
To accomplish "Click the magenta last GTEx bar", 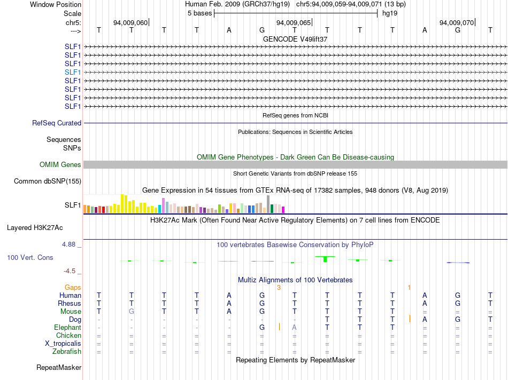I will (x=283, y=210).
